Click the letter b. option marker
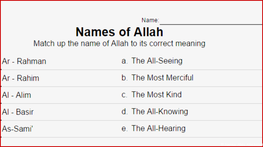The image size is (263, 147). (124, 78)
